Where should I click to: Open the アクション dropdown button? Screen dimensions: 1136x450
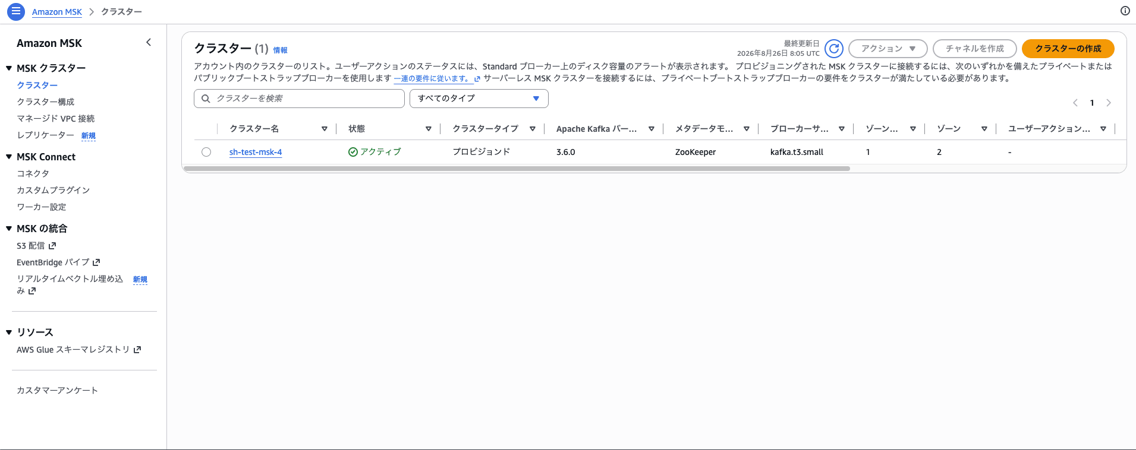[888, 49]
